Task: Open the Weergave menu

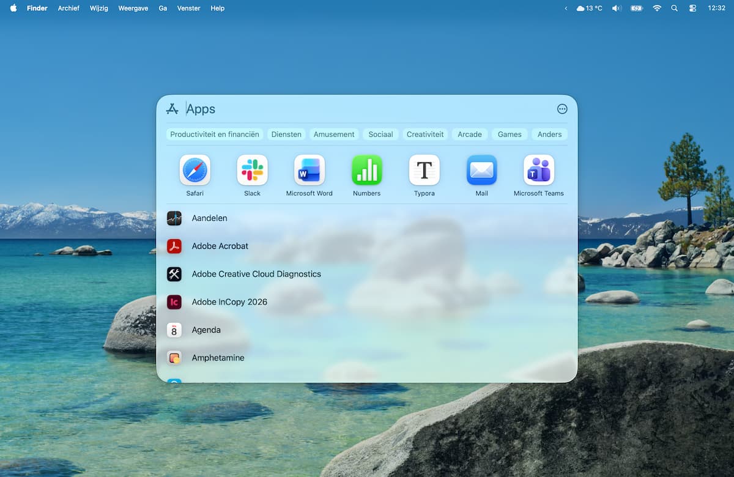Action: 133,8
